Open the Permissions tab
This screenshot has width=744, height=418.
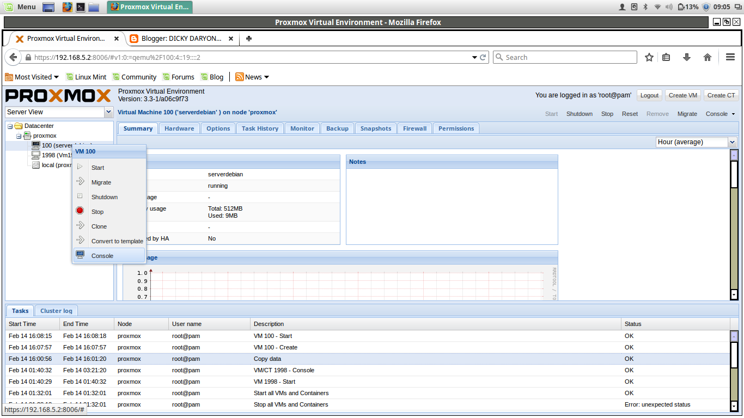coord(456,128)
